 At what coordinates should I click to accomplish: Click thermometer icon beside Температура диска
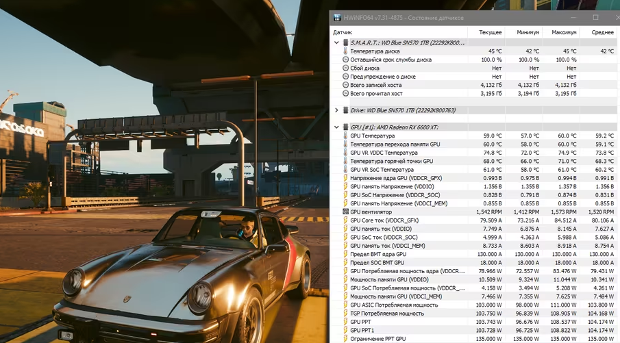tap(345, 51)
